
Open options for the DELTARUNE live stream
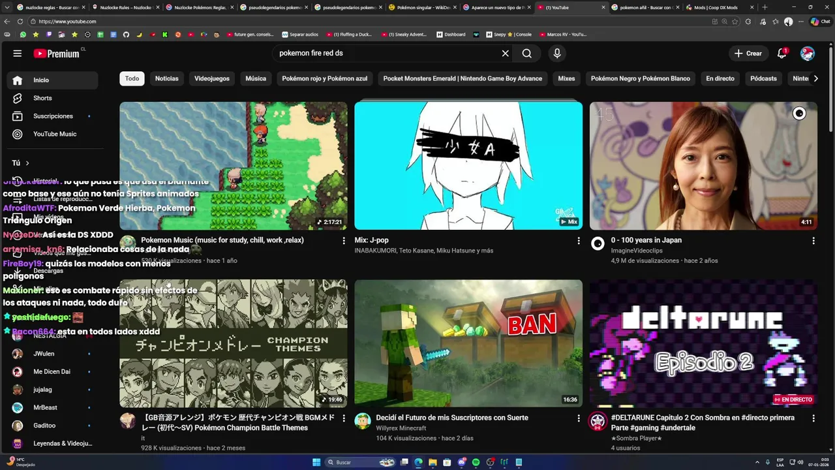click(813, 418)
